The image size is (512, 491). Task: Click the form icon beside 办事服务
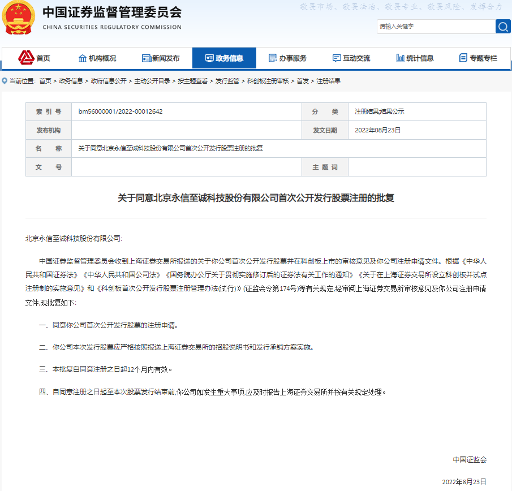coord(272,58)
